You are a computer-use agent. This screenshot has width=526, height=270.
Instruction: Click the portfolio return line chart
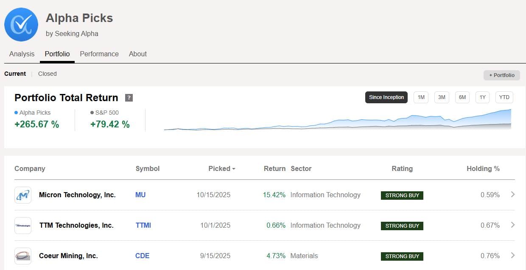click(x=338, y=120)
